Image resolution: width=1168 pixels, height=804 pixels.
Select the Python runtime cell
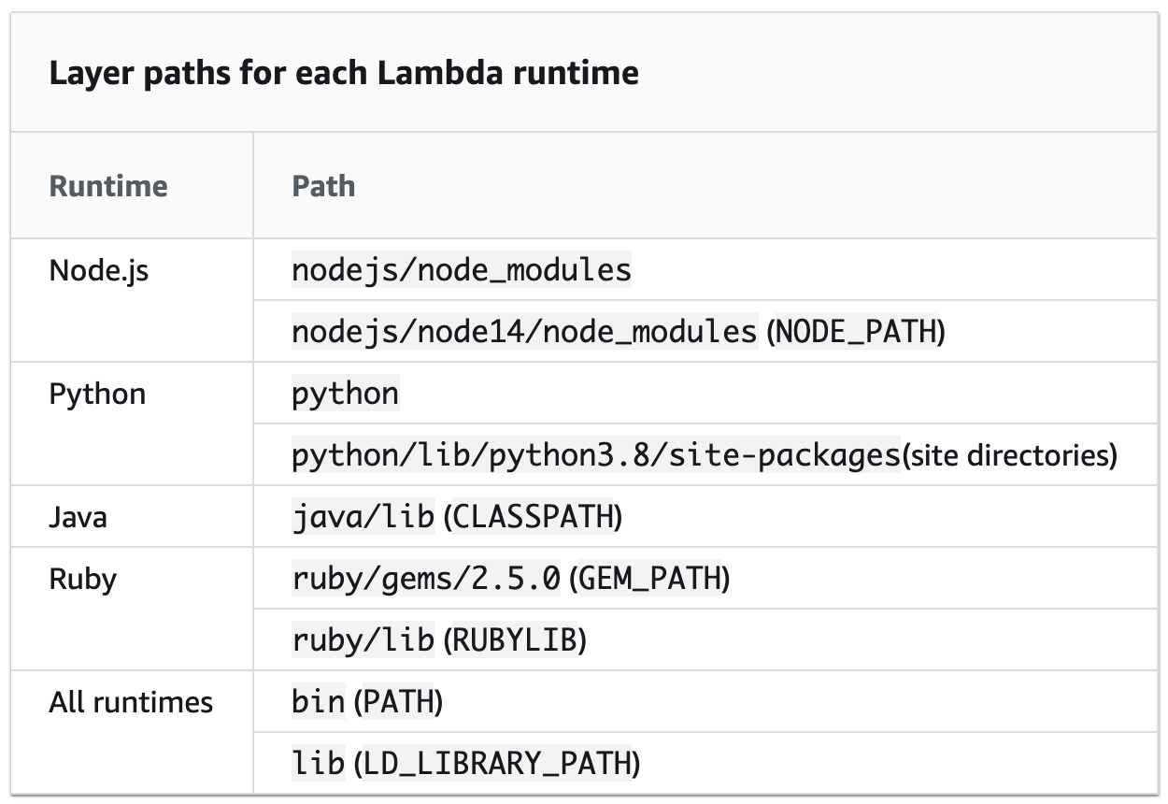[97, 394]
